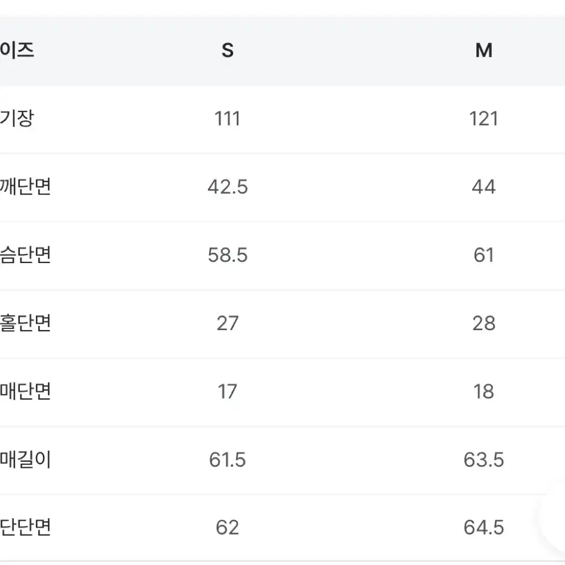Click the chest width value 58.5
The width and height of the screenshot is (565, 565).
click(227, 255)
